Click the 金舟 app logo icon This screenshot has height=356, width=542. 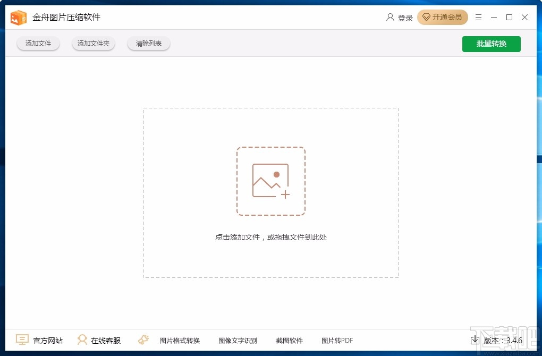coord(18,17)
